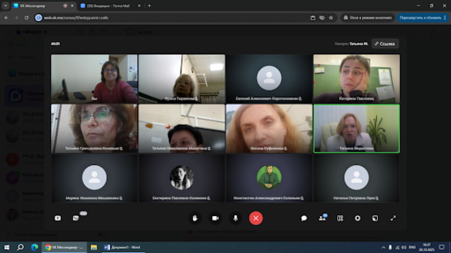Image resolution: width=451 pixels, height=253 pixels.
Task: Open call settings gear
Action: pyautogui.click(x=358, y=218)
